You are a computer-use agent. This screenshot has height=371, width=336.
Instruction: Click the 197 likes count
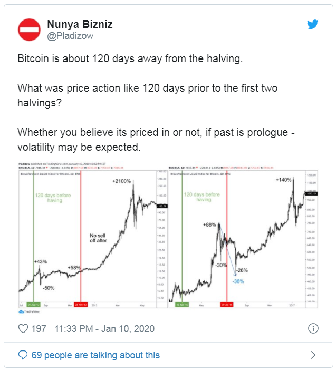tap(39, 329)
